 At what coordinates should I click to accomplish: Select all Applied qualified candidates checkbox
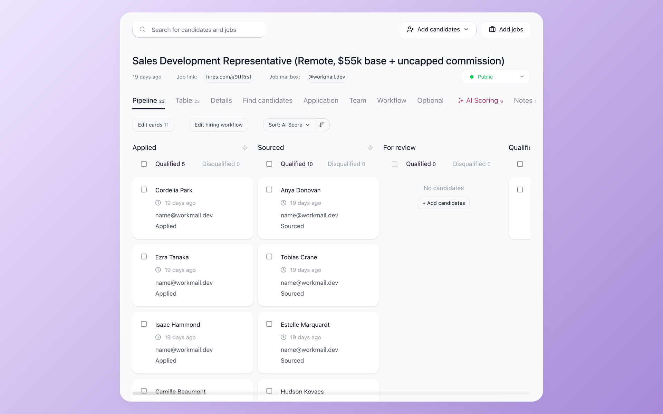coord(144,164)
